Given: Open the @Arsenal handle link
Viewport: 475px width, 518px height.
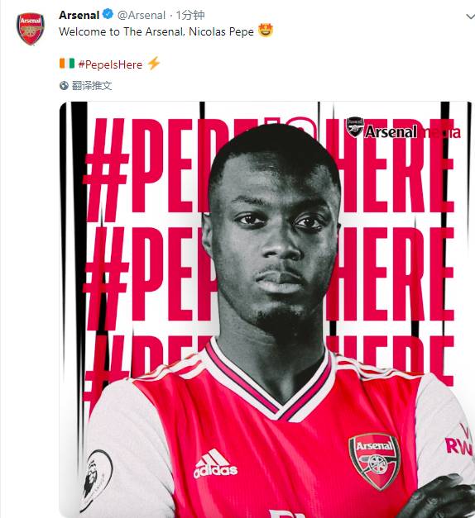Looking at the screenshot, I should pos(142,15).
